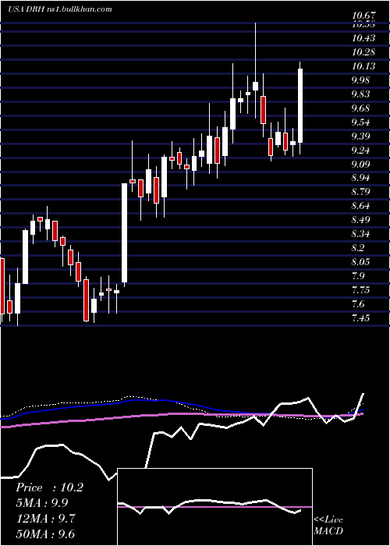
Task: Click the '12MA : 9.7' readout
Action: (x=44, y=519)
